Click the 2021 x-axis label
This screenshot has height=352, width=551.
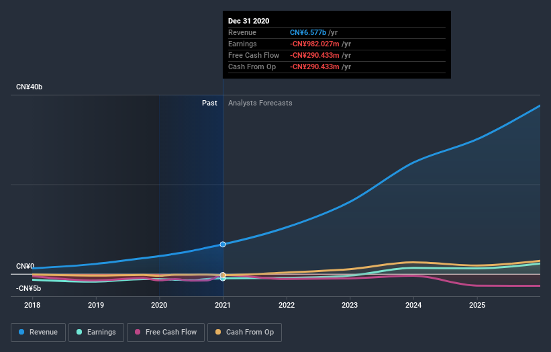point(223,305)
